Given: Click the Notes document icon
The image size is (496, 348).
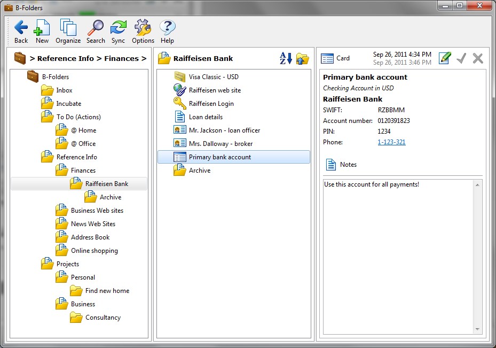Looking at the screenshot, I should (x=331, y=165).
